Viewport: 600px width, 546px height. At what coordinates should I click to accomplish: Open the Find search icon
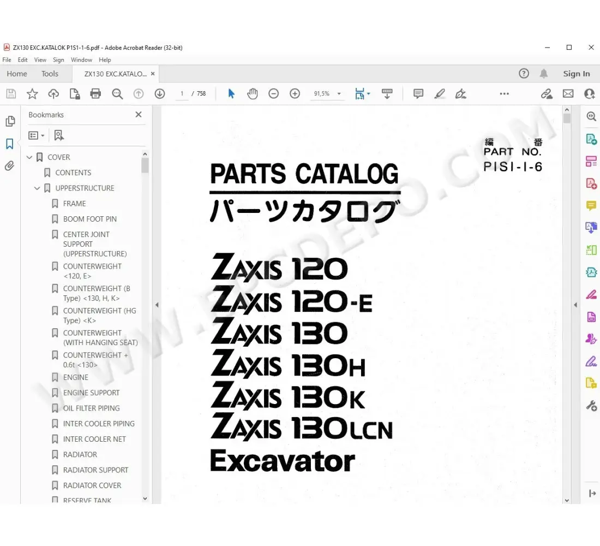click(x=117, y=93)
